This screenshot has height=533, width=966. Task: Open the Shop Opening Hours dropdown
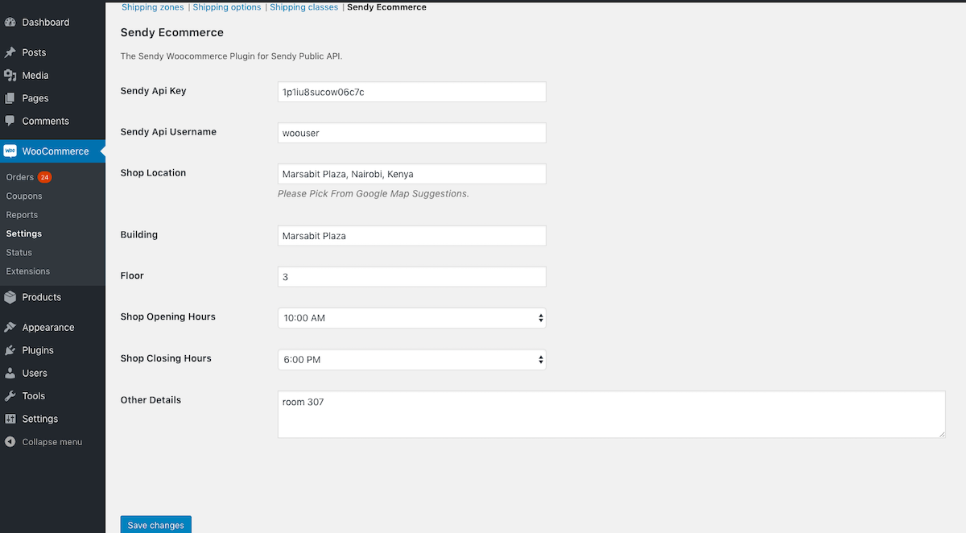point(411,318)
